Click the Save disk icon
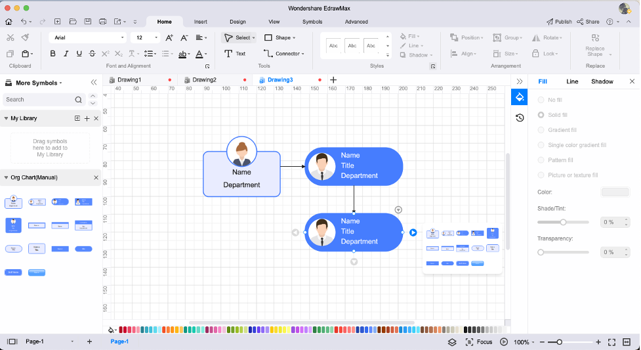Viewport: 641px width, 350px height. 87,22
